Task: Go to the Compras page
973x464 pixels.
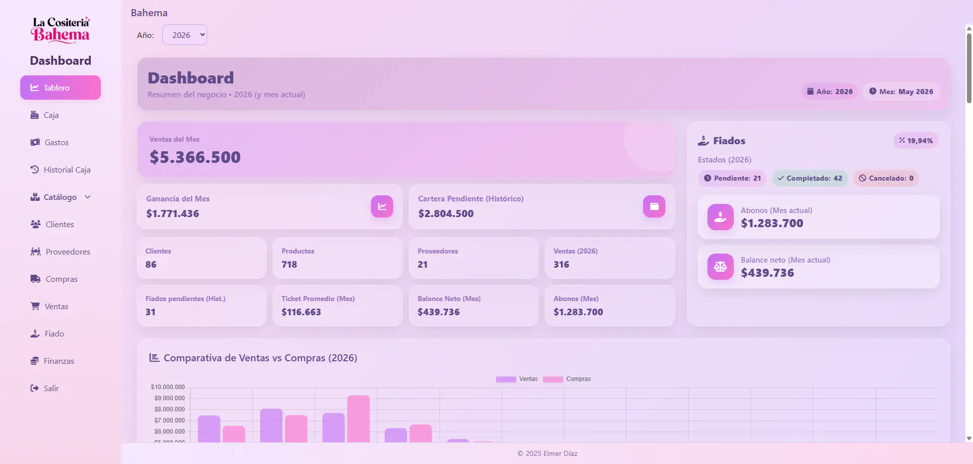Action: click(x=60, y=279)
